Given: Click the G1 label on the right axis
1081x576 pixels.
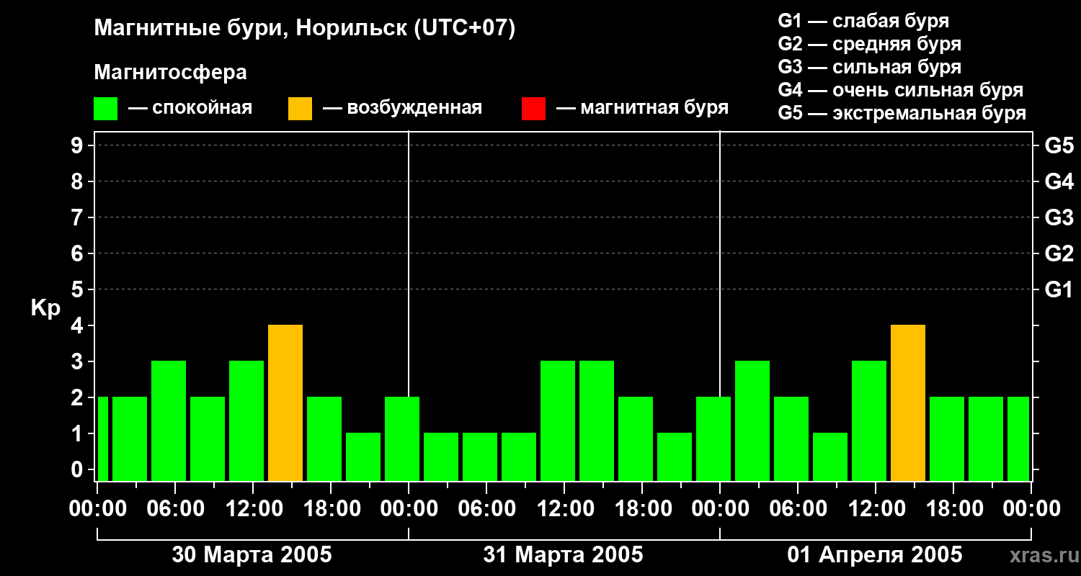Looking at the screenshot, I should (x=1059, y=289).
